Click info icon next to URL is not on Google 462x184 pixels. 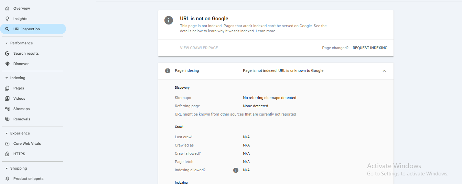(169, 20)
